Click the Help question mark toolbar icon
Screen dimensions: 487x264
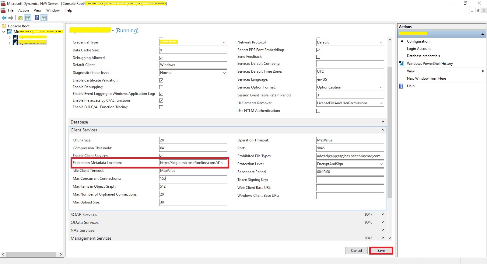[37, 18]
